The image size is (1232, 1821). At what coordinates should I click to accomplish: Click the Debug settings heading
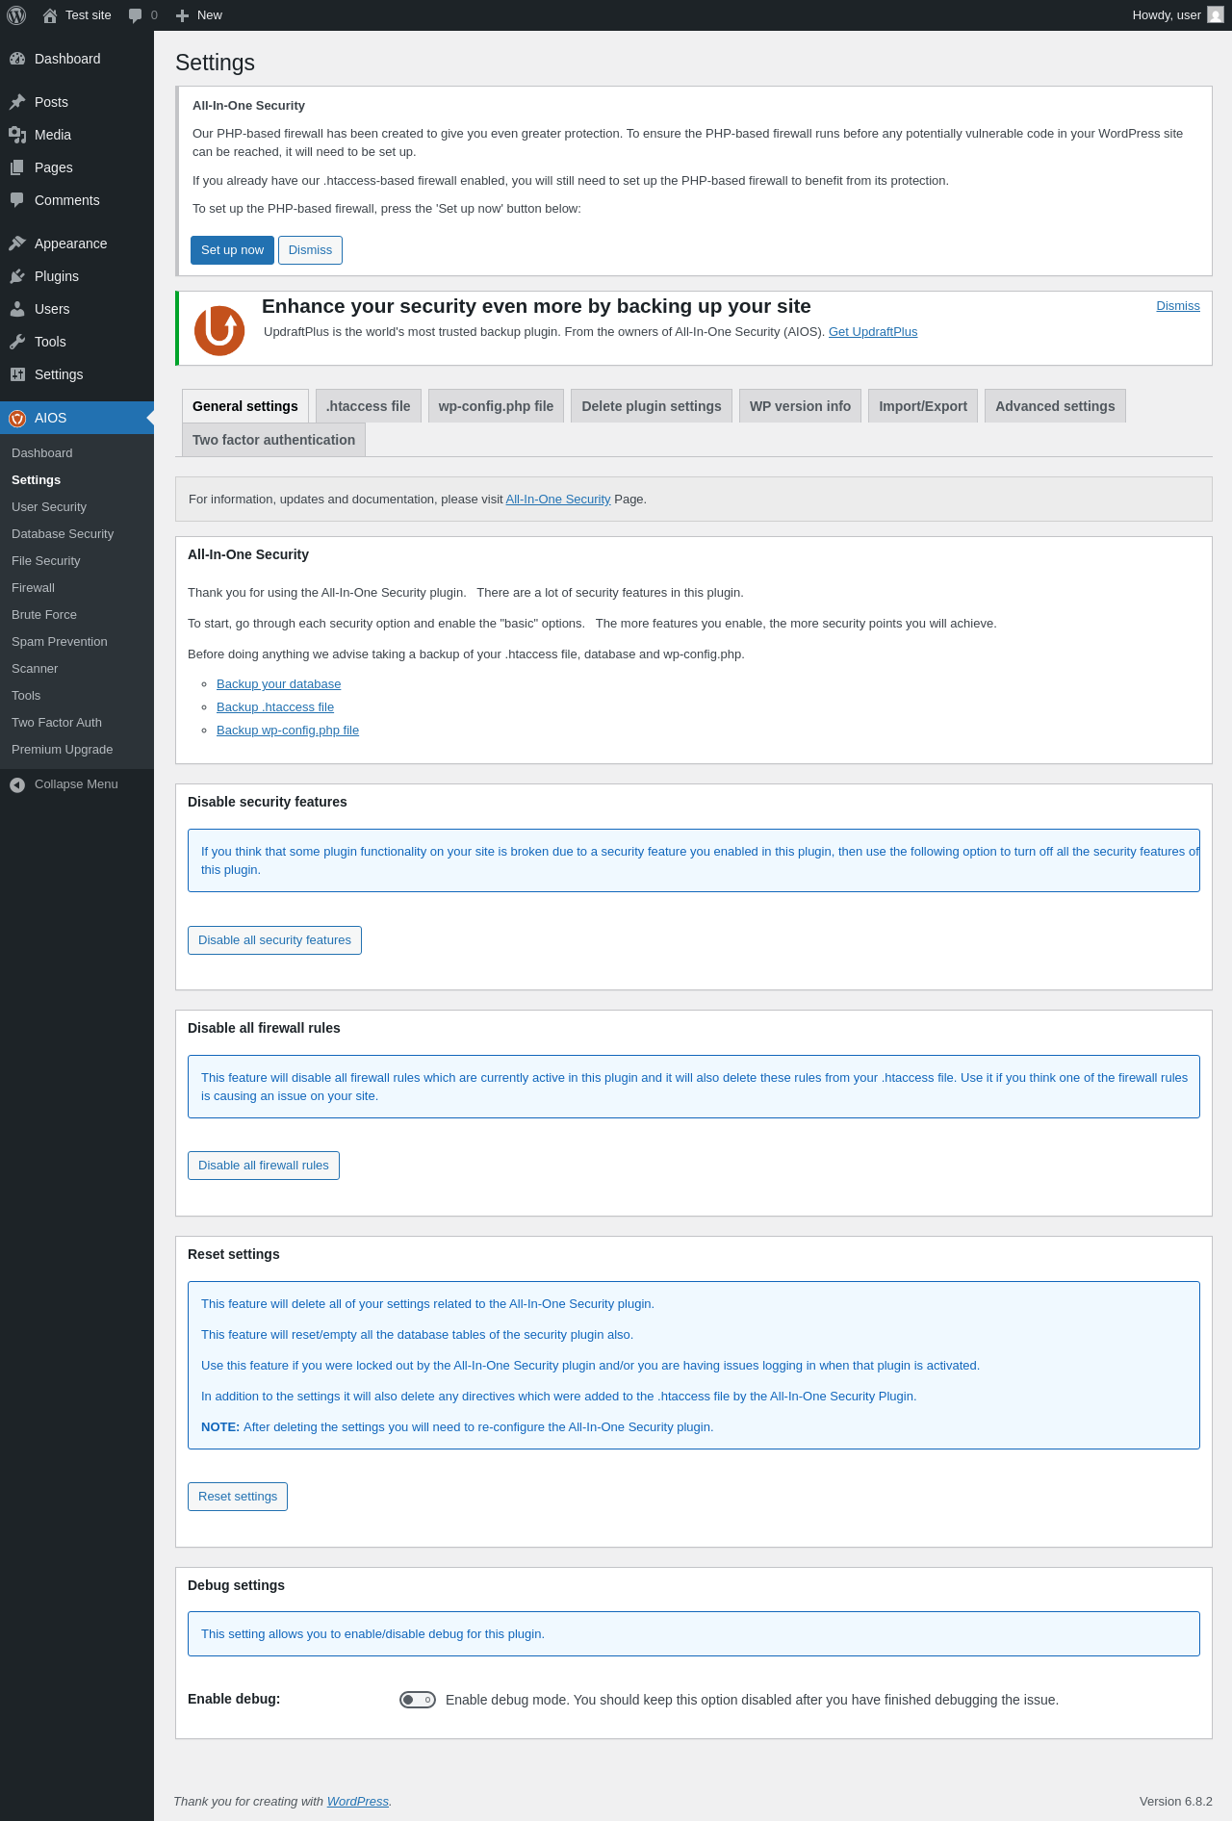click(x=236, y=1585)
